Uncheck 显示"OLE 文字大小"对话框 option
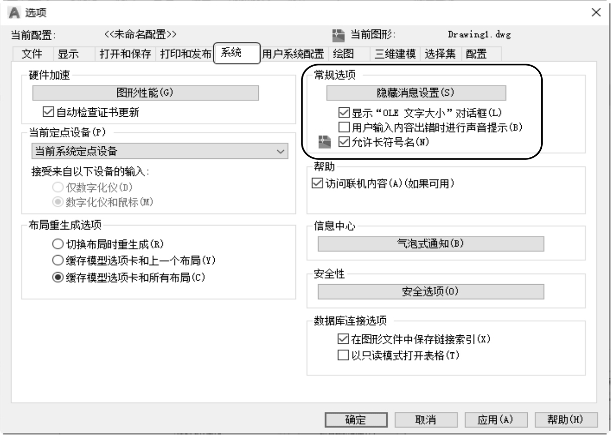611x435 pixels. point(343,113)
